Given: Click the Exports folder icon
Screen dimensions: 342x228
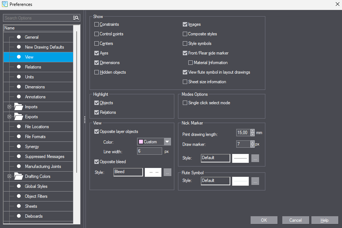Looking at the screenshot, I should click(18, 117).
